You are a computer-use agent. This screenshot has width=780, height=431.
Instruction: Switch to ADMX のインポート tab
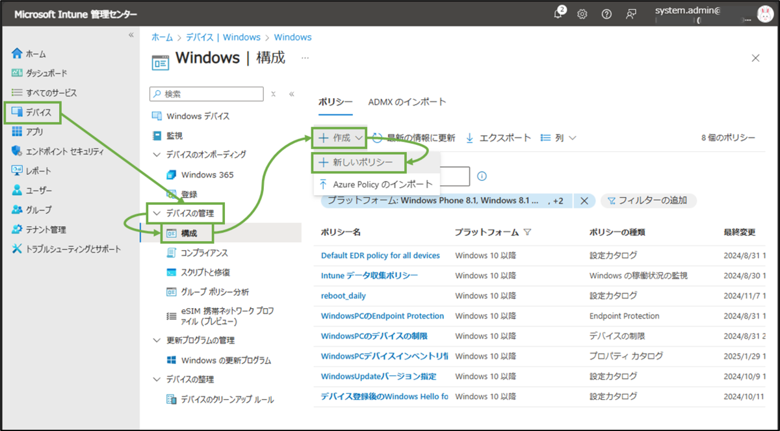(x=407, y=102)
